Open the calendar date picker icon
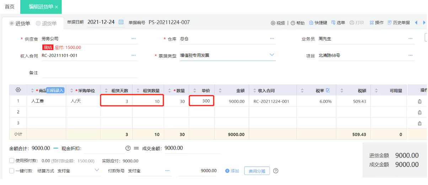 point(121,22)
